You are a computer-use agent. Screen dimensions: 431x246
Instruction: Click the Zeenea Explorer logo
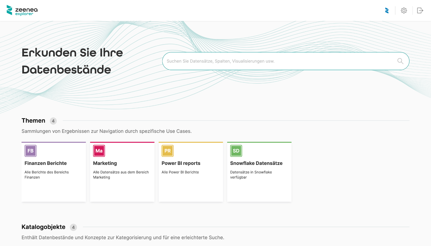22,11
